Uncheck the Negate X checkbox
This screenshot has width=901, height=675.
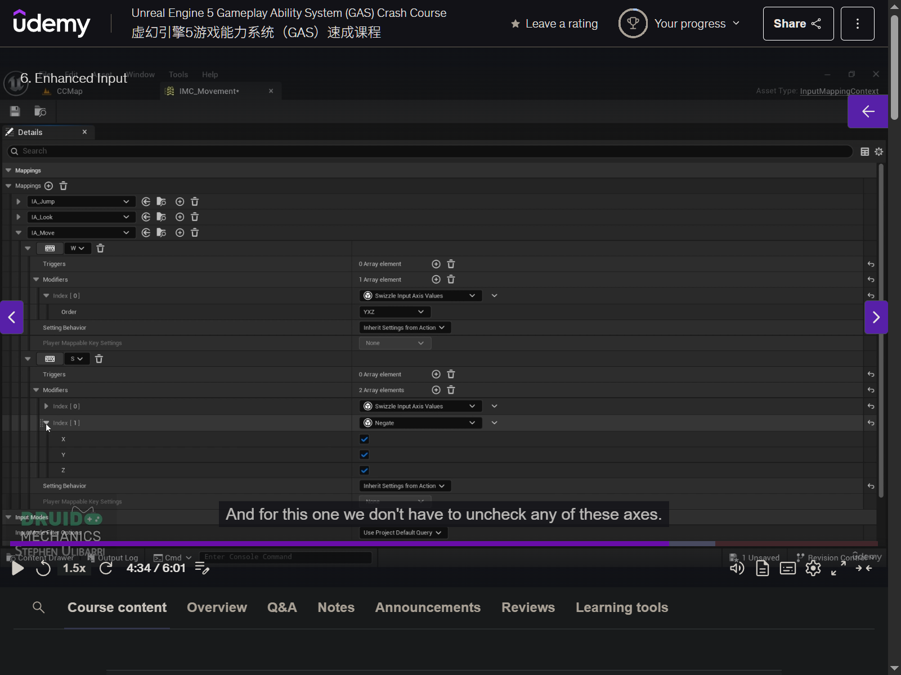(364, 439)
